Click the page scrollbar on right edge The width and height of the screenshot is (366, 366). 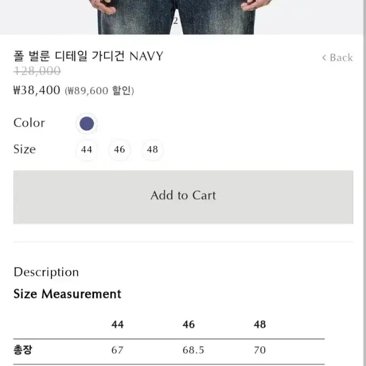364,183
